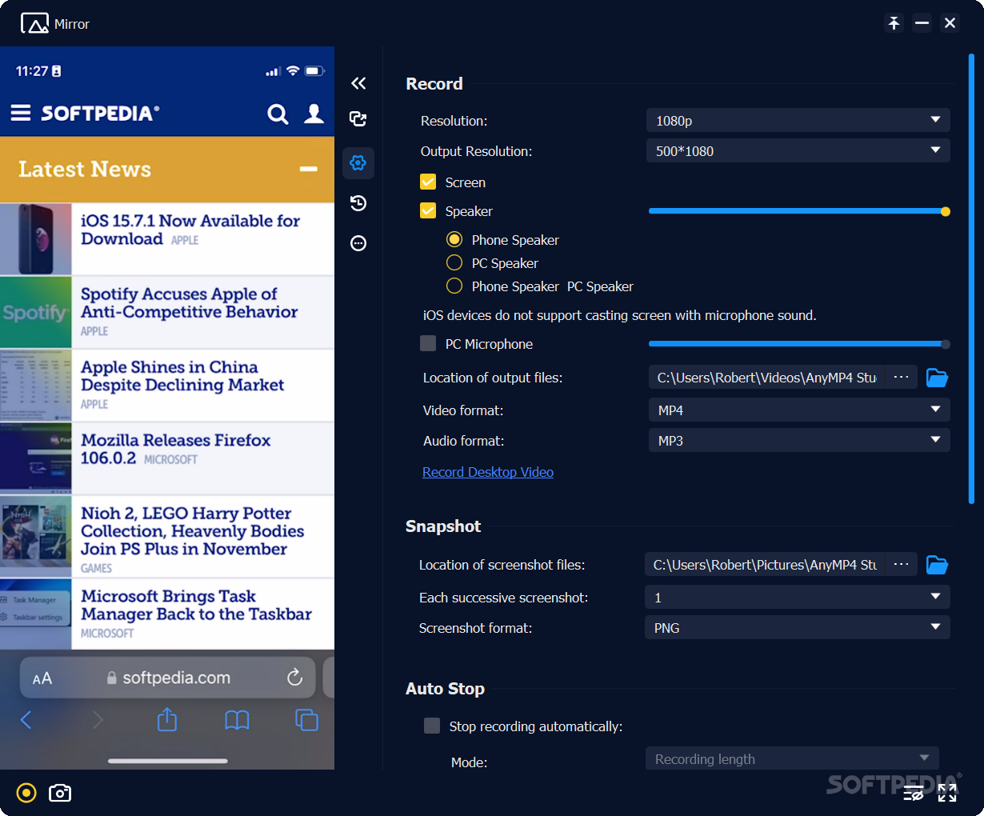Open the screen mirror connection icon

pos(358,119)
